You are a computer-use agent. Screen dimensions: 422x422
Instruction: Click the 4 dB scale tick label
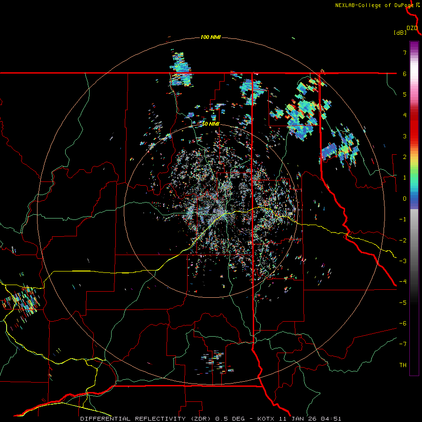click(x=405, y=115)
